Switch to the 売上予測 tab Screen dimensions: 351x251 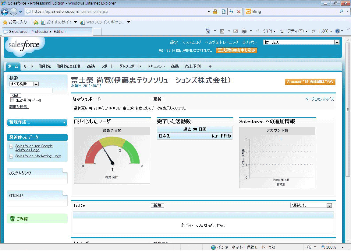point(193,66)
